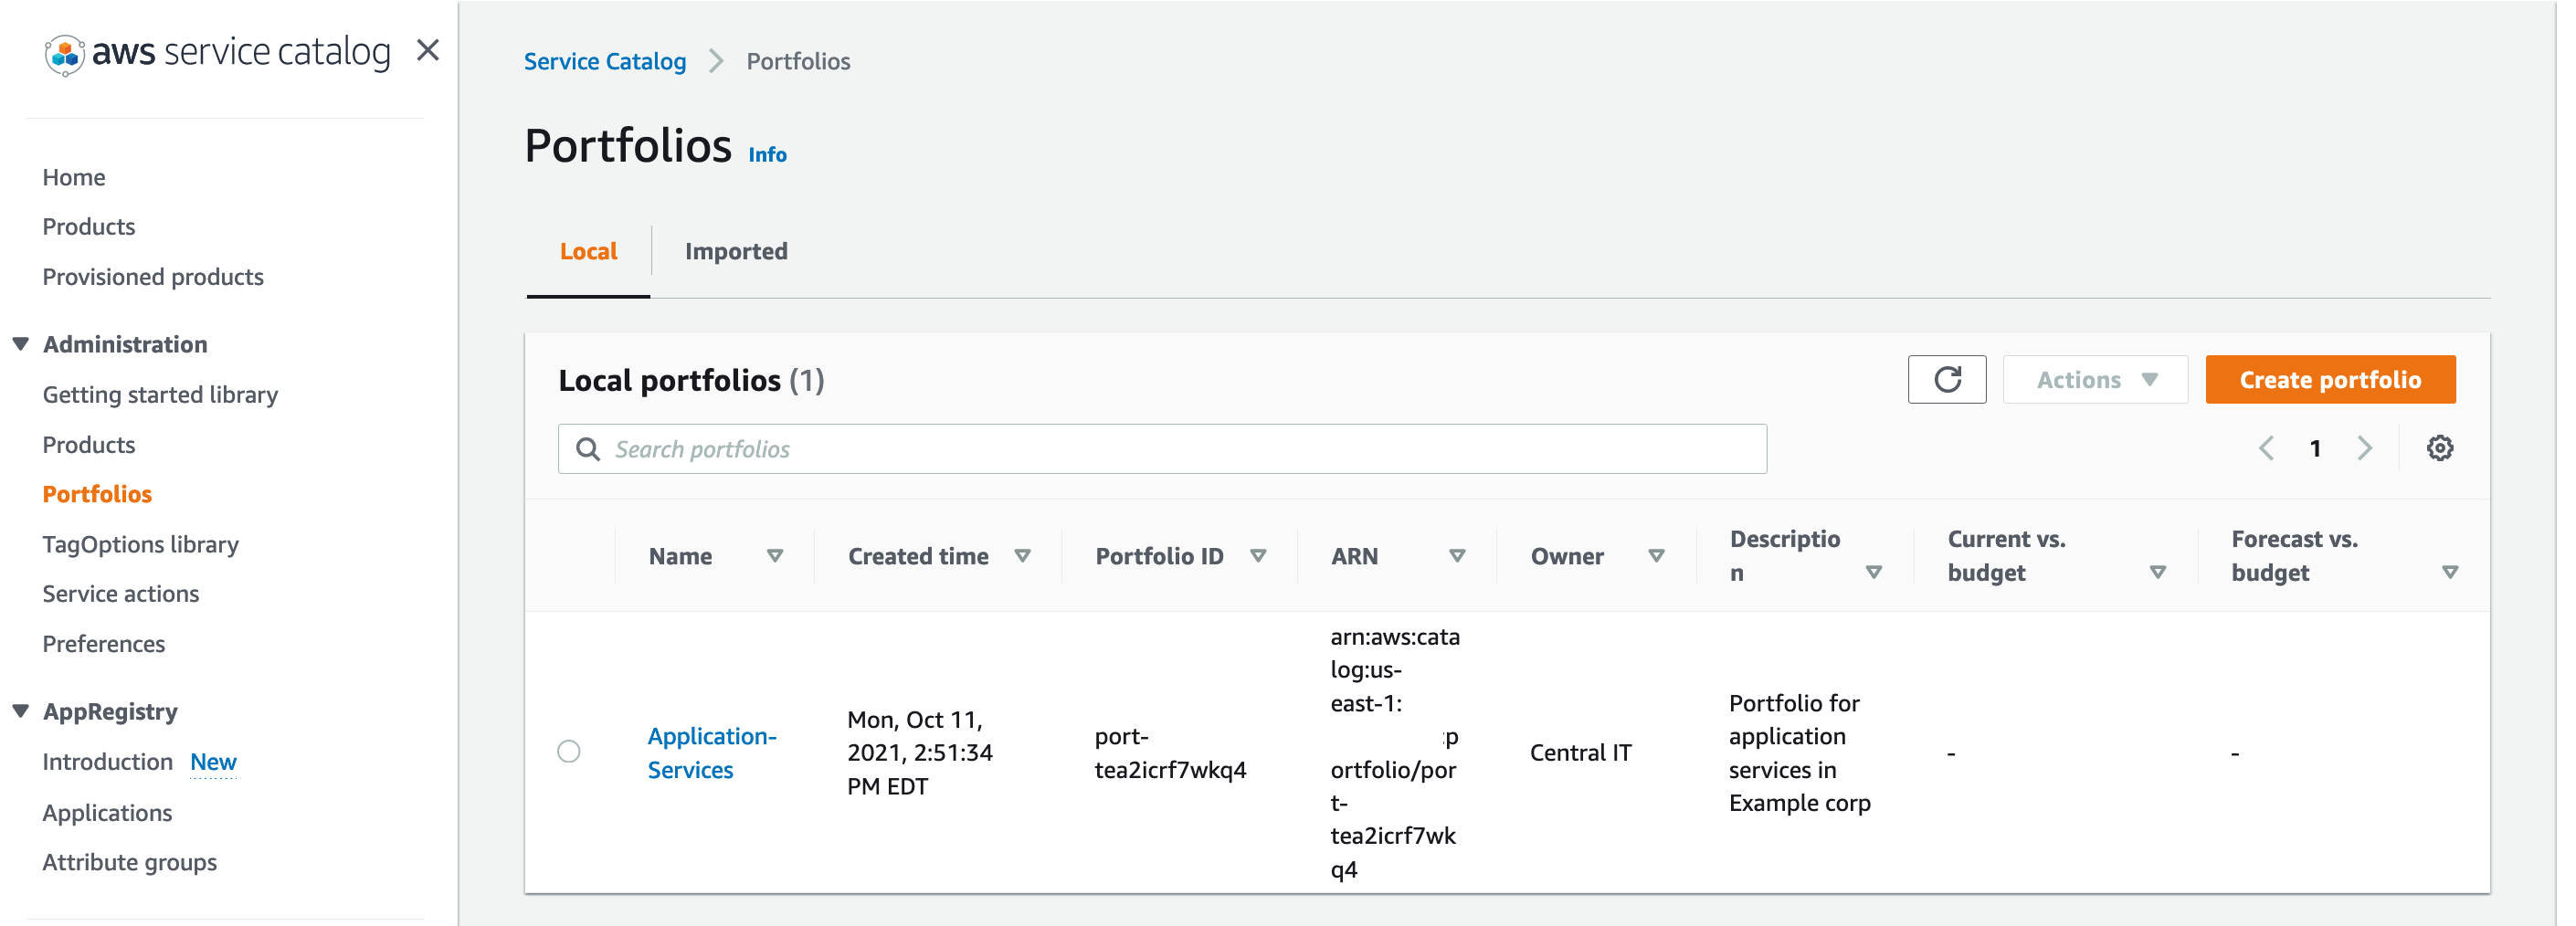Viewport: 2576px width, 926px height.
Task: Switch to the Imported tab
Action: pyautogui.click(x=736, y=251)
